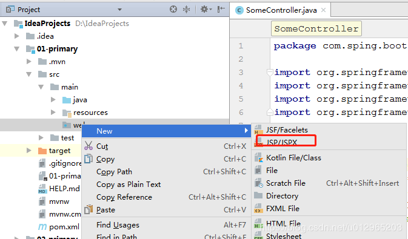Select the JSP/JSPX menu entry

(x=281, y=142)
